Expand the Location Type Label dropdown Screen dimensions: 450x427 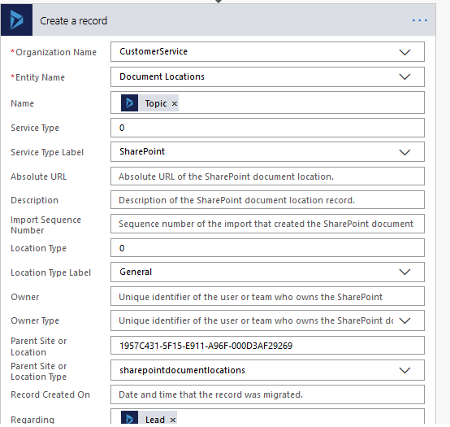click(405, 272)
